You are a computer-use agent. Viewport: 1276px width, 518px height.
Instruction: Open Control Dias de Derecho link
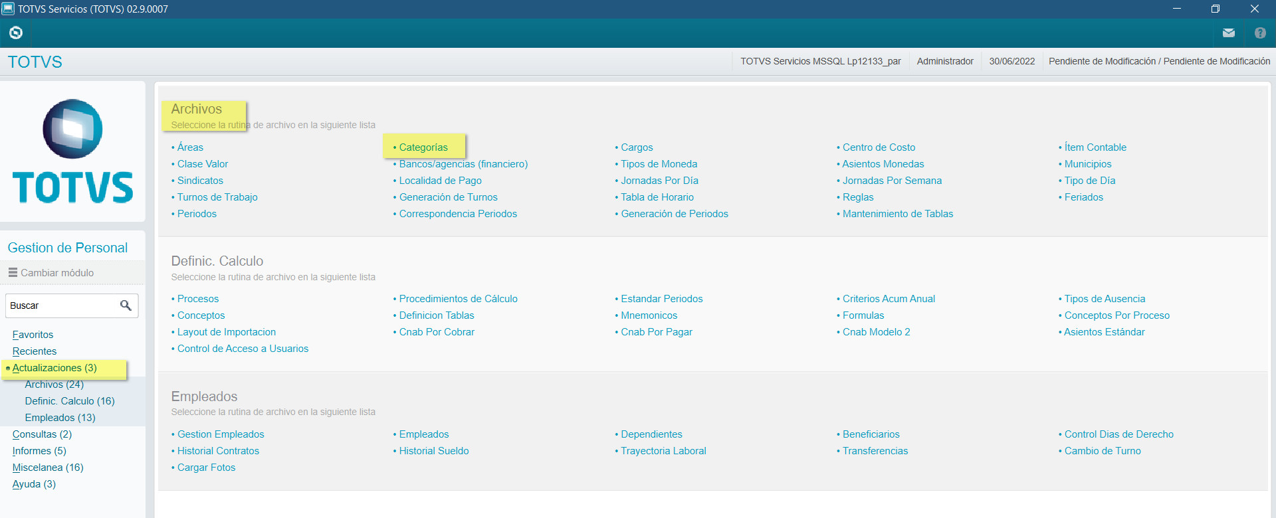point(1119,434)
